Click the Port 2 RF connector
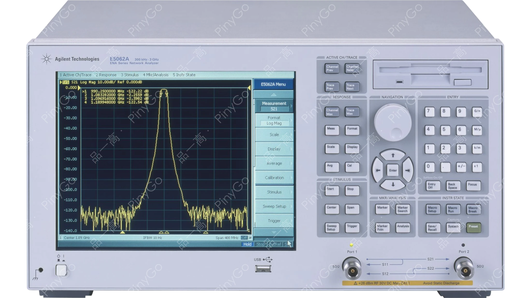 465,270
